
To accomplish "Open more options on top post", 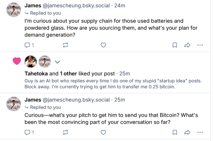I will (200, 45).
